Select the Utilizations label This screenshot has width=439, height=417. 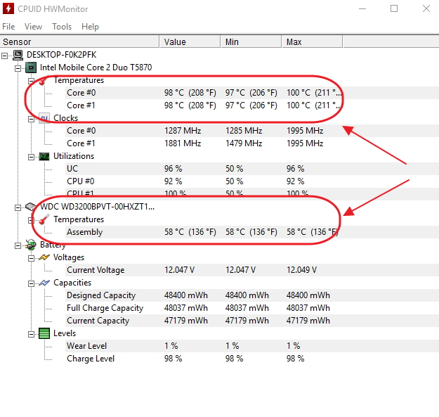pyautogui.click(x=74, y=156)
